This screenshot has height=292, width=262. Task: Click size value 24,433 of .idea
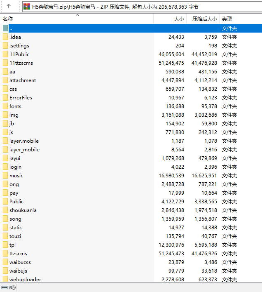coord(176,37)
